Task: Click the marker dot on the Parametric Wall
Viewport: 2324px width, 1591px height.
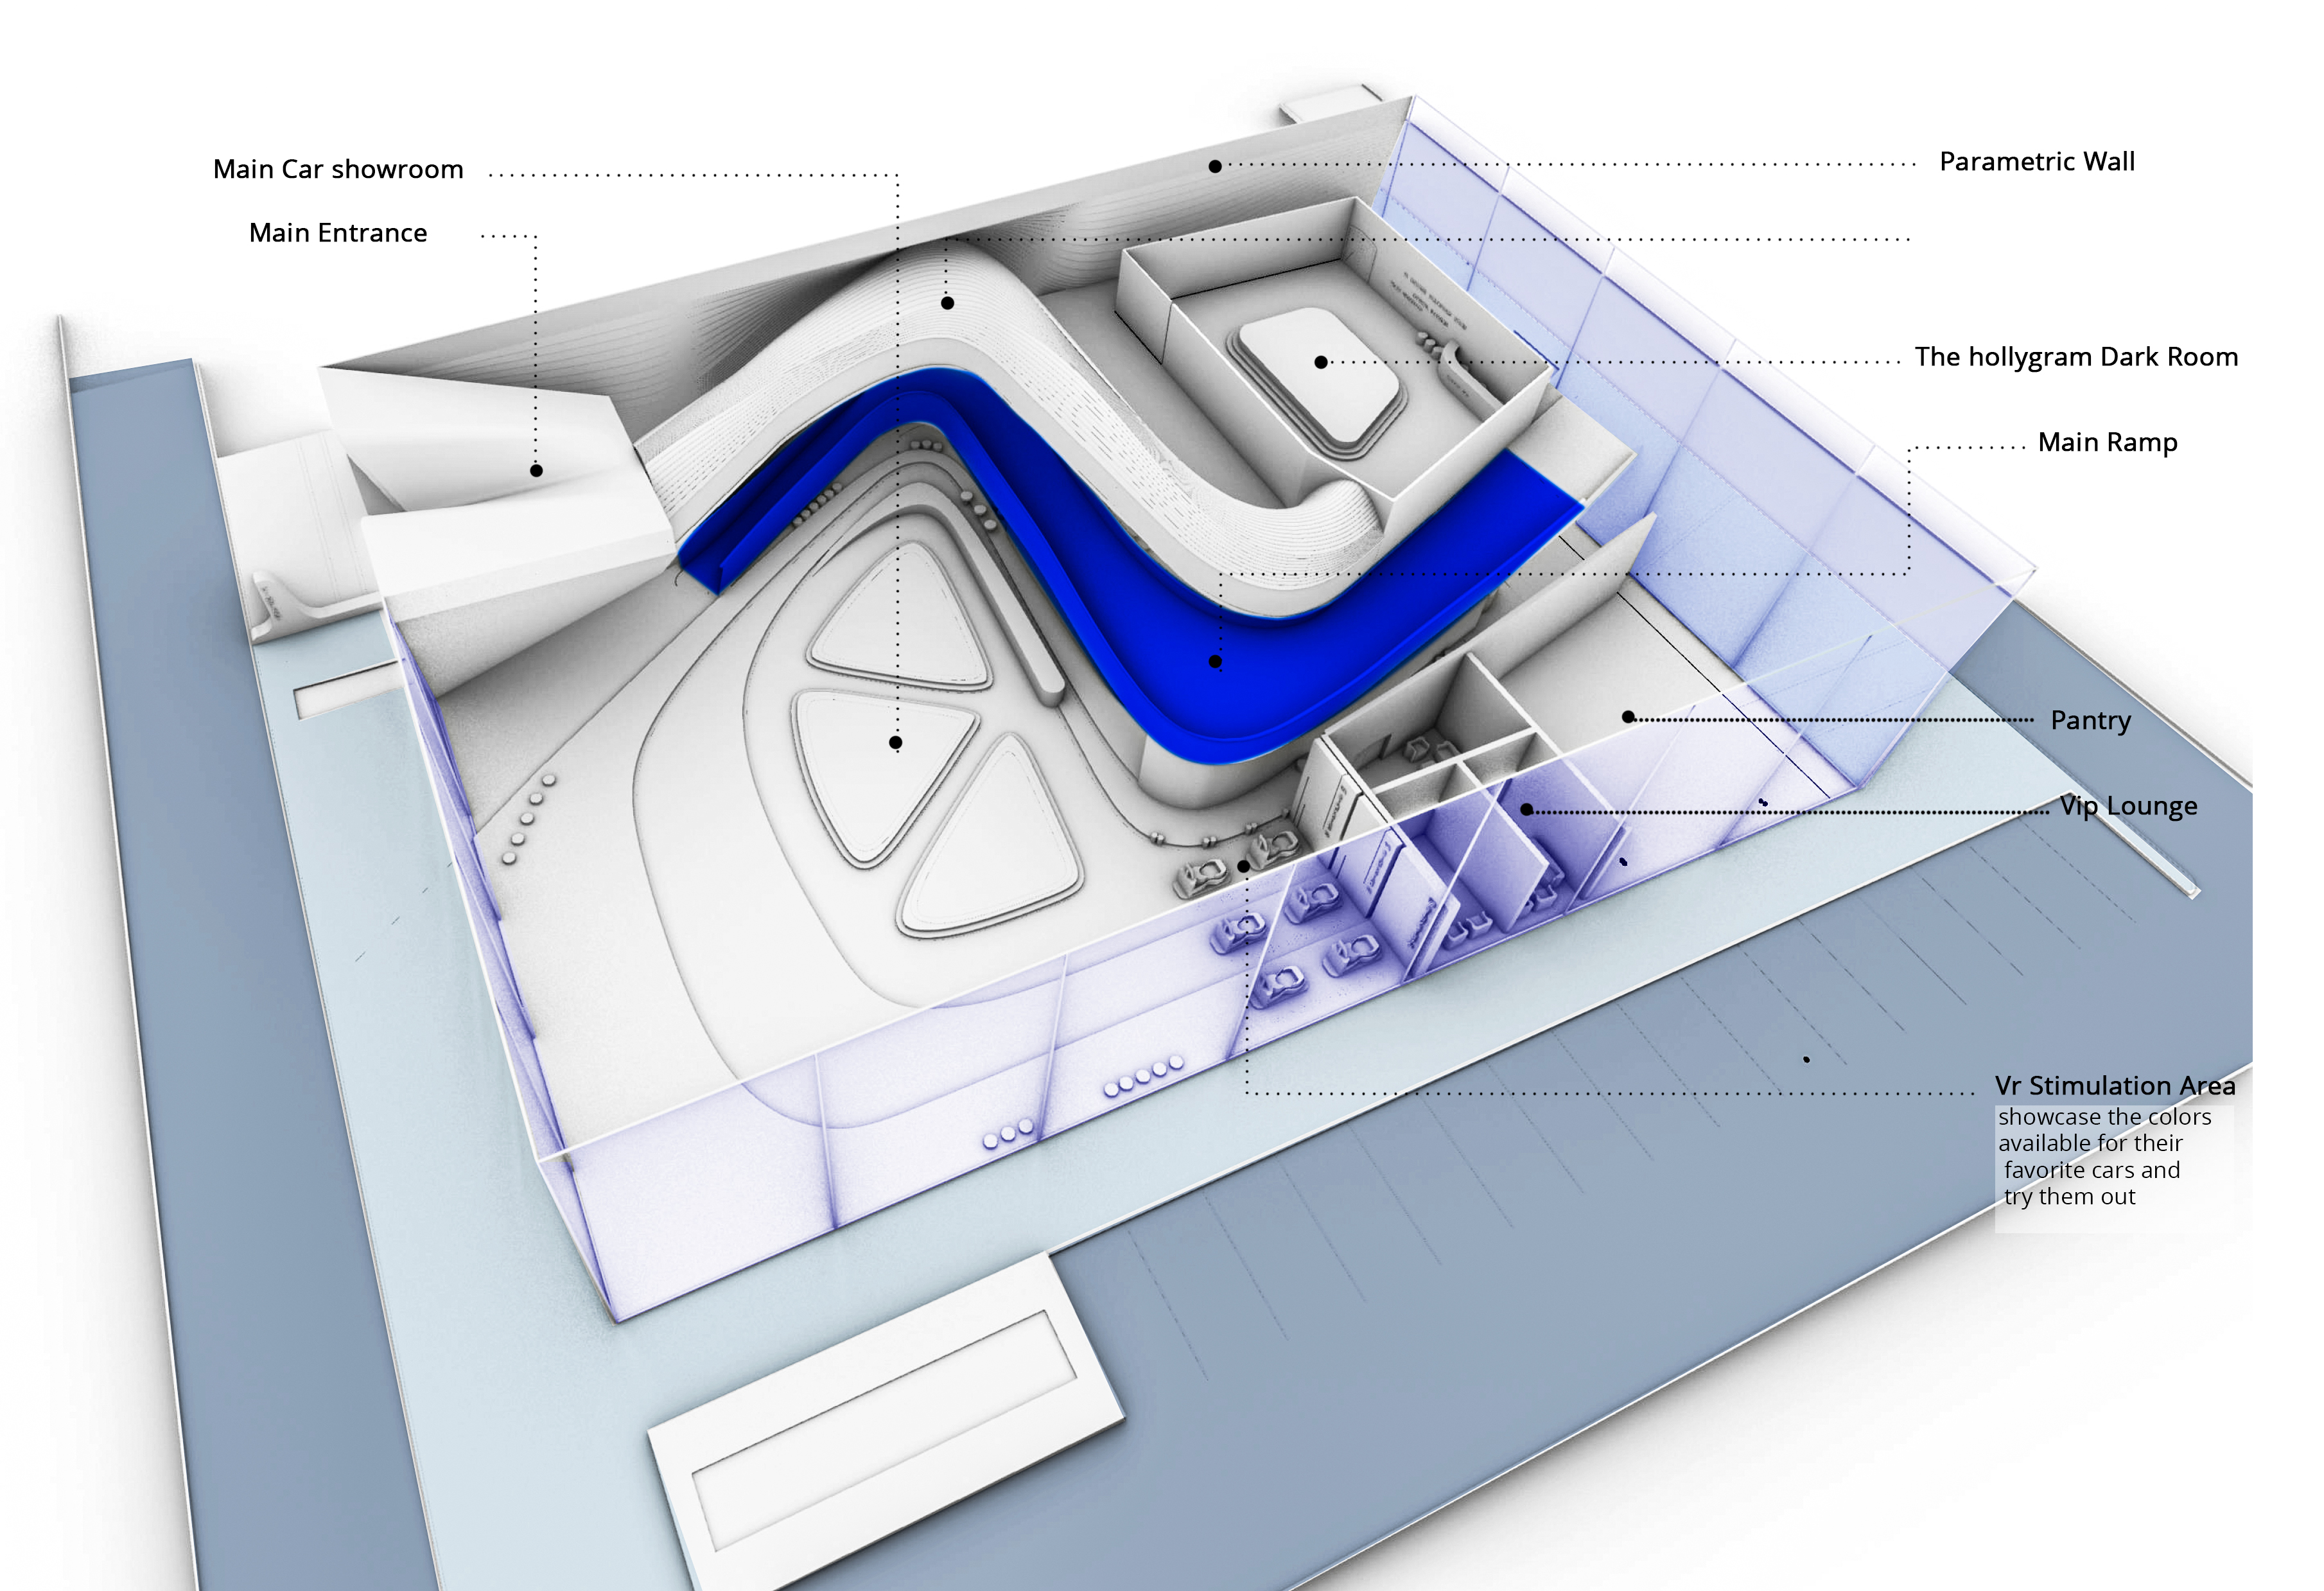Action: point(1215,166)
